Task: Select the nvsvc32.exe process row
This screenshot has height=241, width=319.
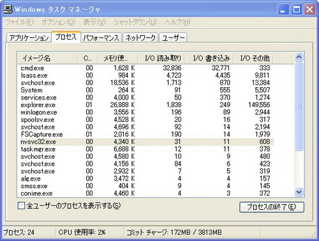Action: point(145,142)
